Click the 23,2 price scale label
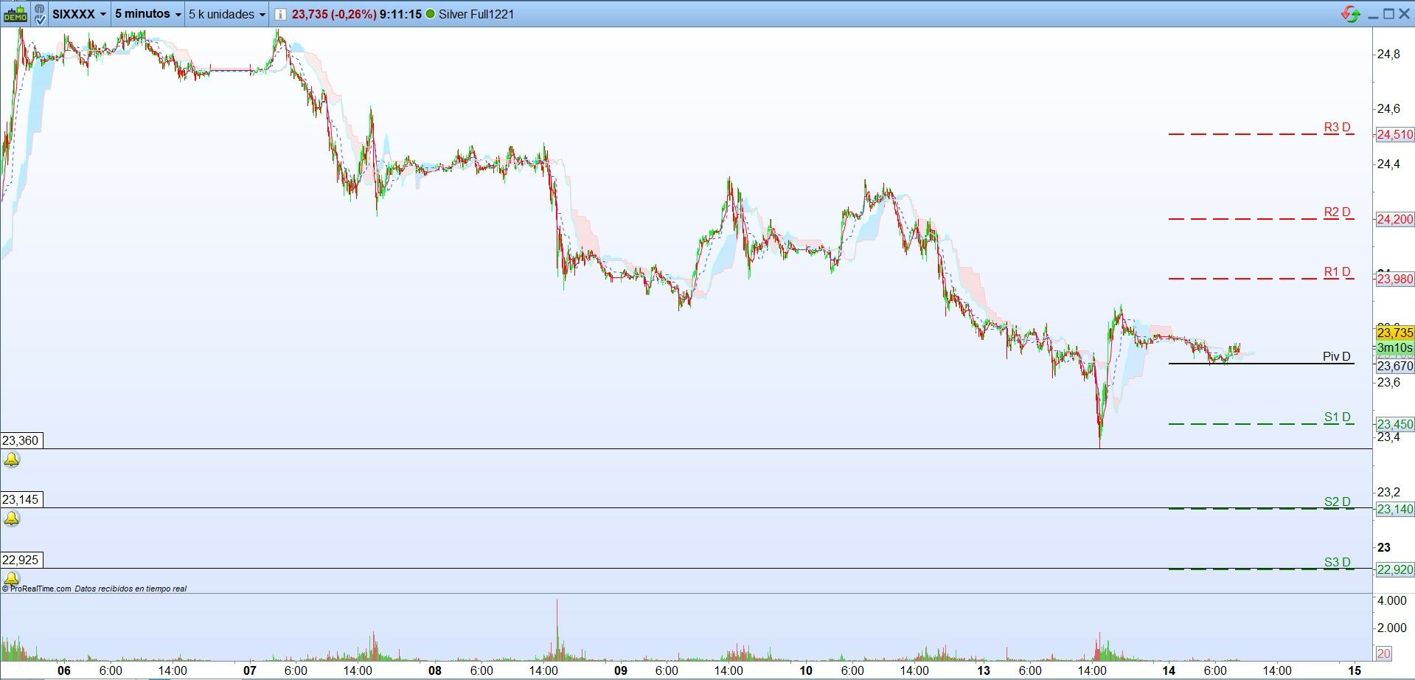Viewport: 1415px width, 680px height. (x=1388, y=492)
